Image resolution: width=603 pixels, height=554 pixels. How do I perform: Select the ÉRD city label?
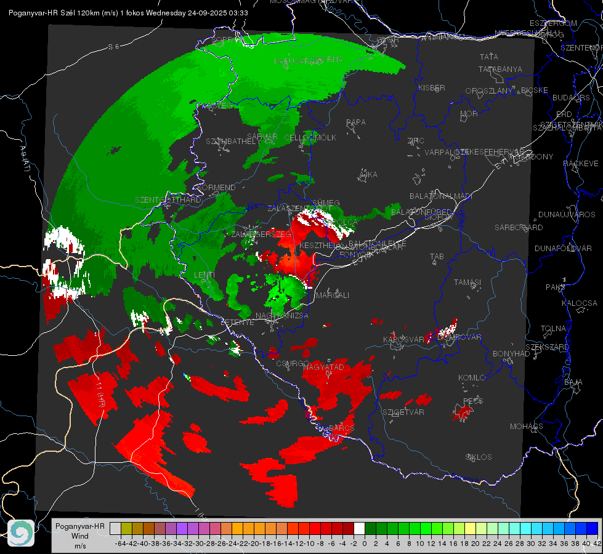coord(564,114)
